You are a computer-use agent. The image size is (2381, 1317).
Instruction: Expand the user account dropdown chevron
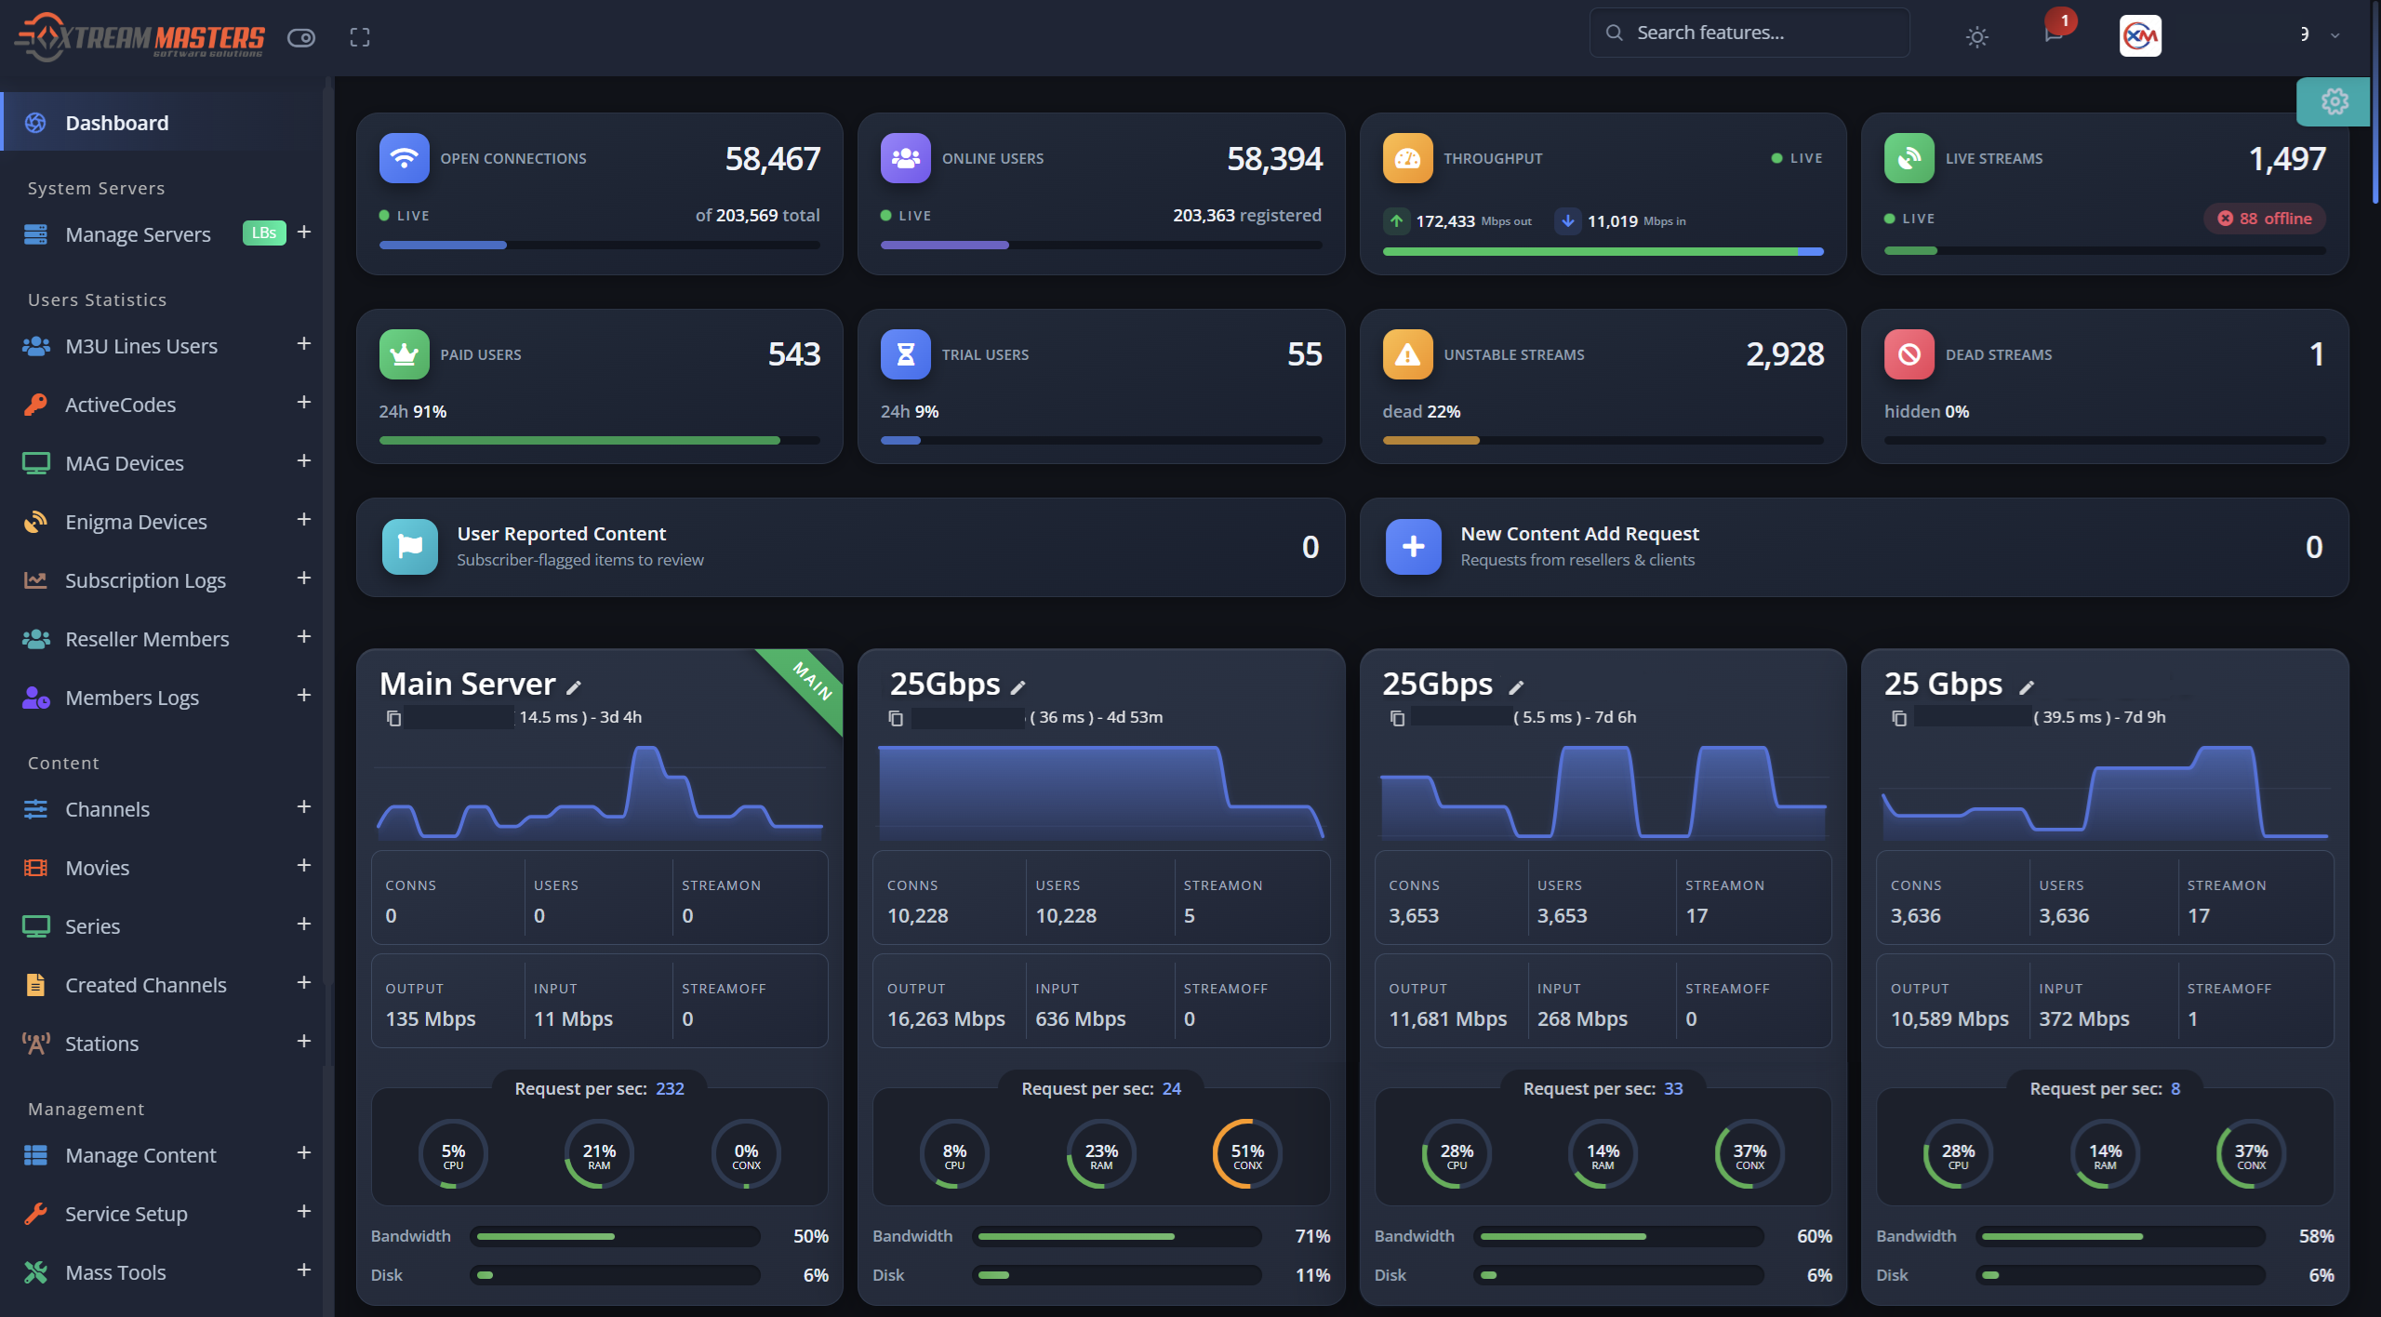pyautogui.click(x=2334, y=35)
